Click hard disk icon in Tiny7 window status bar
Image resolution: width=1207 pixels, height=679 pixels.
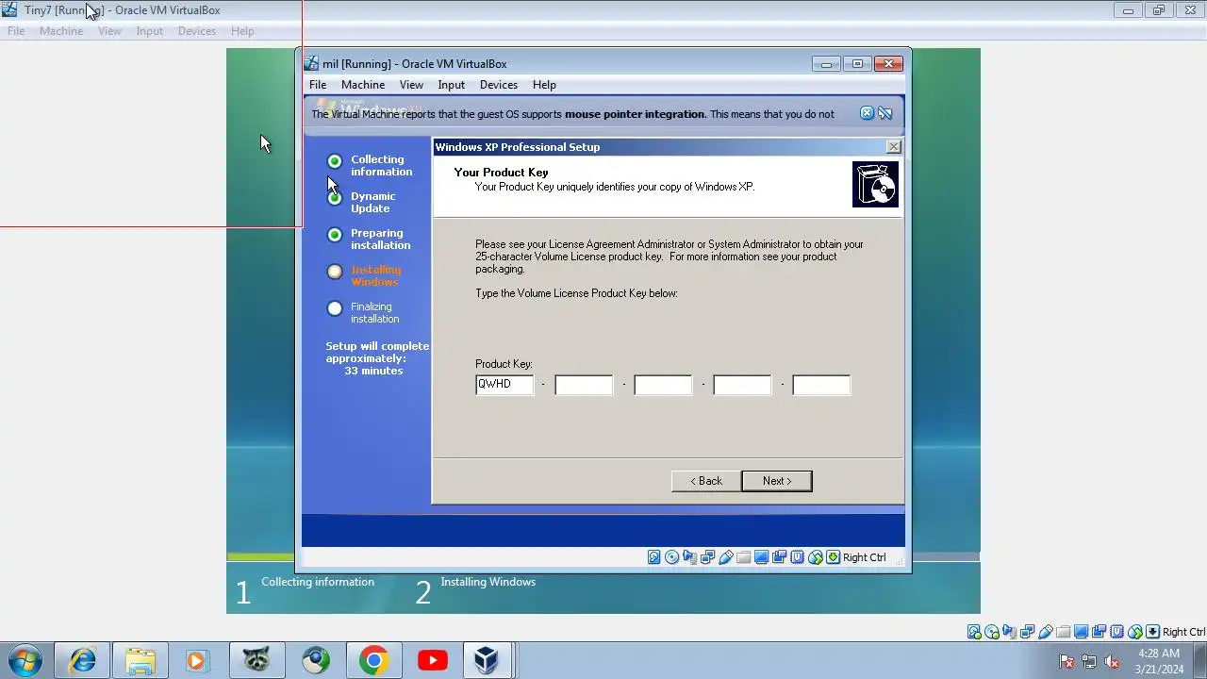tap(974, 632)
